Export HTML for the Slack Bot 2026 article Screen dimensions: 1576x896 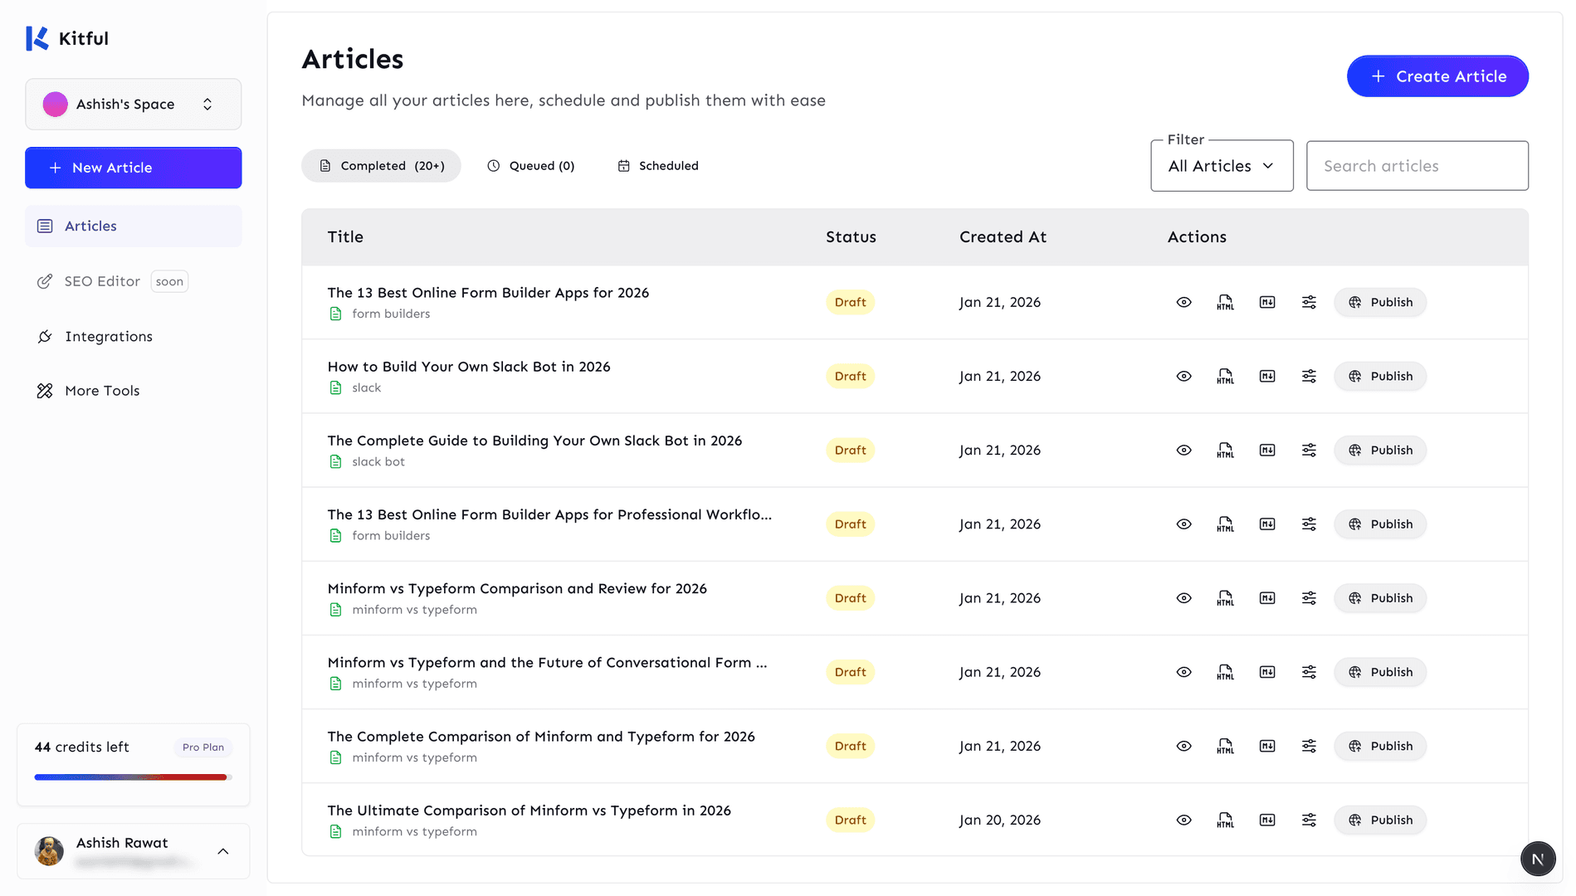[x=1225, y=377]
